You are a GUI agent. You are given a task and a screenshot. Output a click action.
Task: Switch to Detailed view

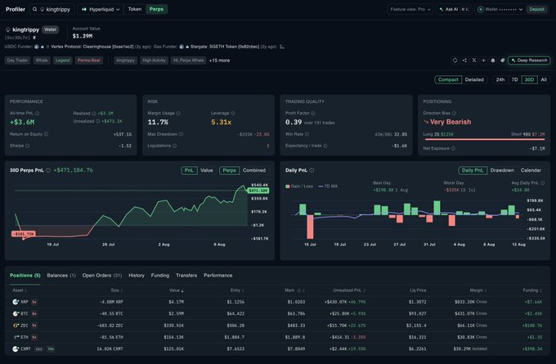(x=474, y=79)
